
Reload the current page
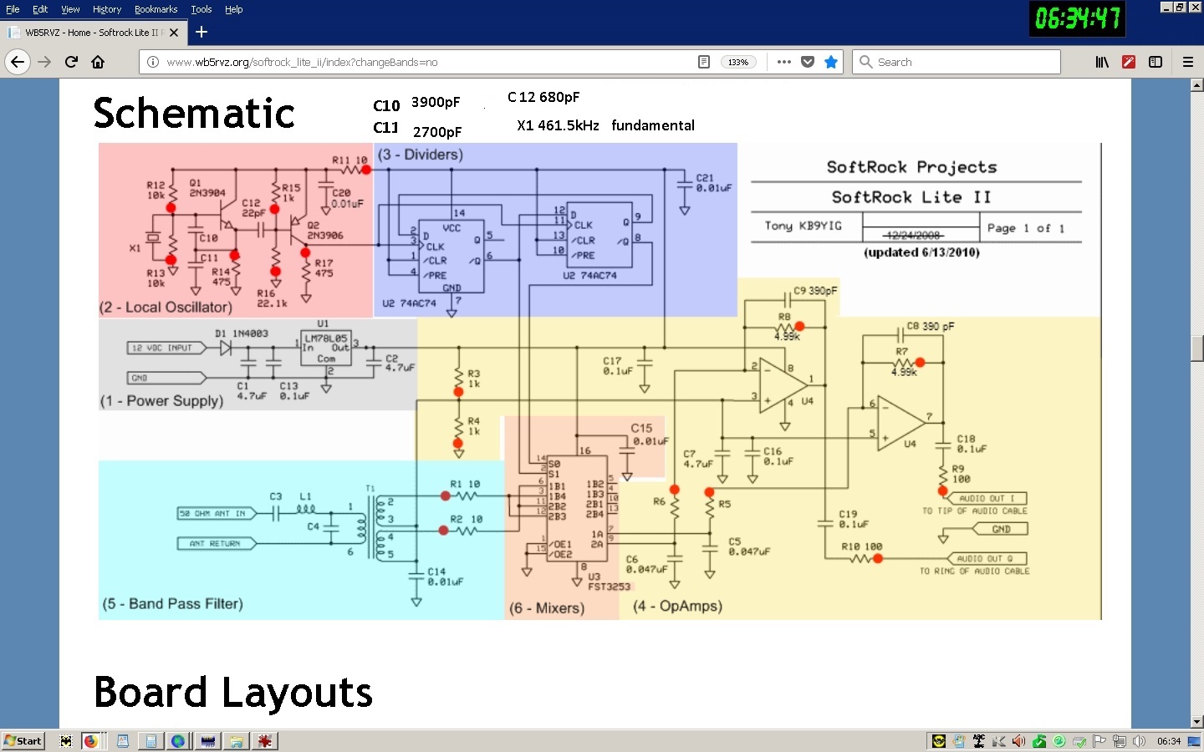[x=72, y=62]
